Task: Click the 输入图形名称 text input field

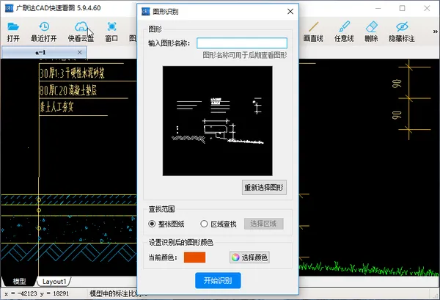Action: (x=242, y=43)
